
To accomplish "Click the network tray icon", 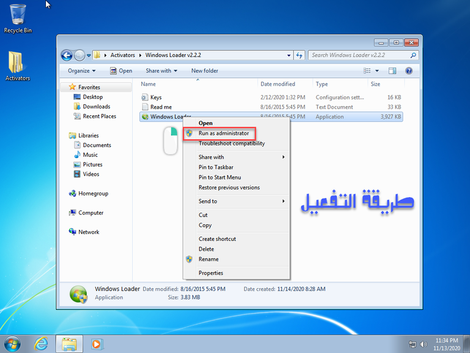I will pos(413,344).
